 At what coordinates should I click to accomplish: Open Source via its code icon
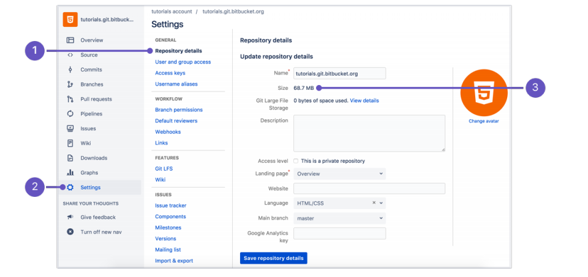point(70,55)
